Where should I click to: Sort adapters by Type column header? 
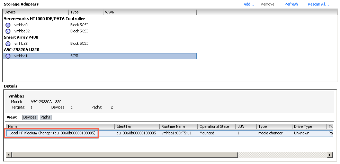coord(86,12)
